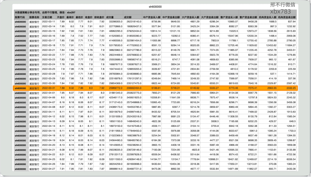311x177 pixels.
Task: Click 浦发银行 in the 2022-03-22 row
Action: coord(34,55)
